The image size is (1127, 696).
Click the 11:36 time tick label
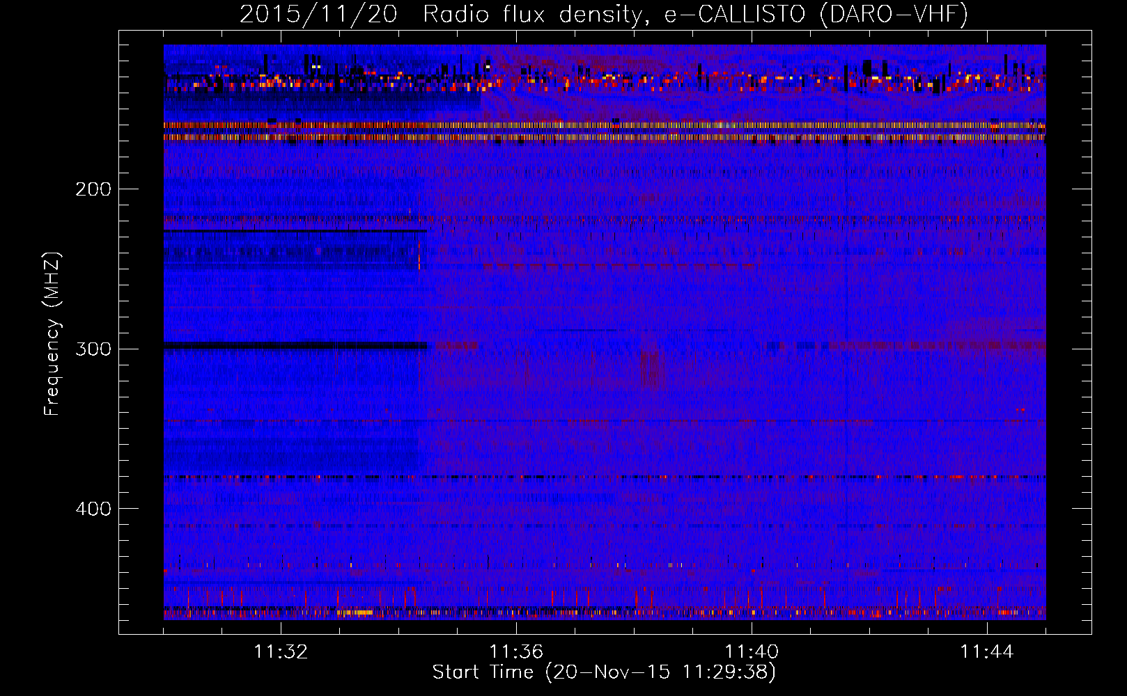tap(516, 652)
